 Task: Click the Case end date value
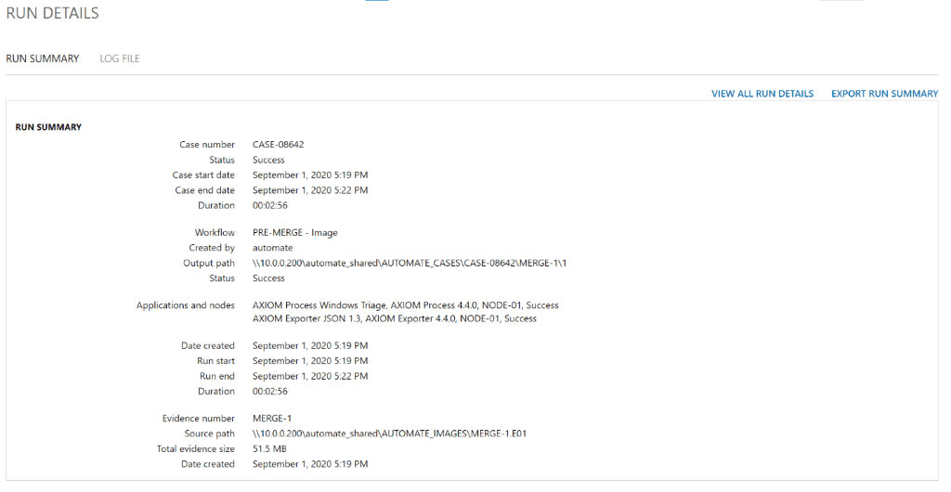coord(310,190)
